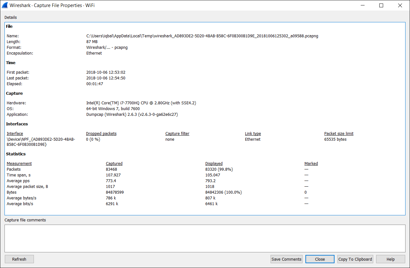
Task: Close the dialog with the Close button
Action: (320, 259)
